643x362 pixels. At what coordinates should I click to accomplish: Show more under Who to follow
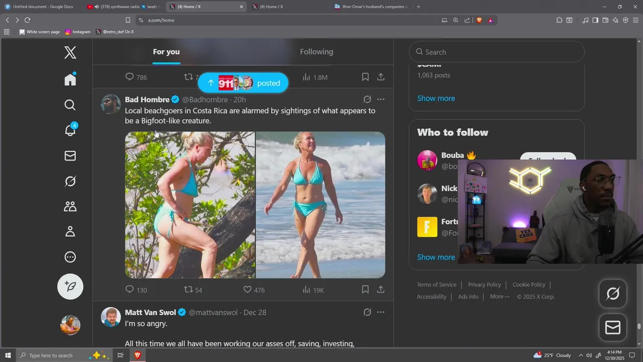[436, 257]
